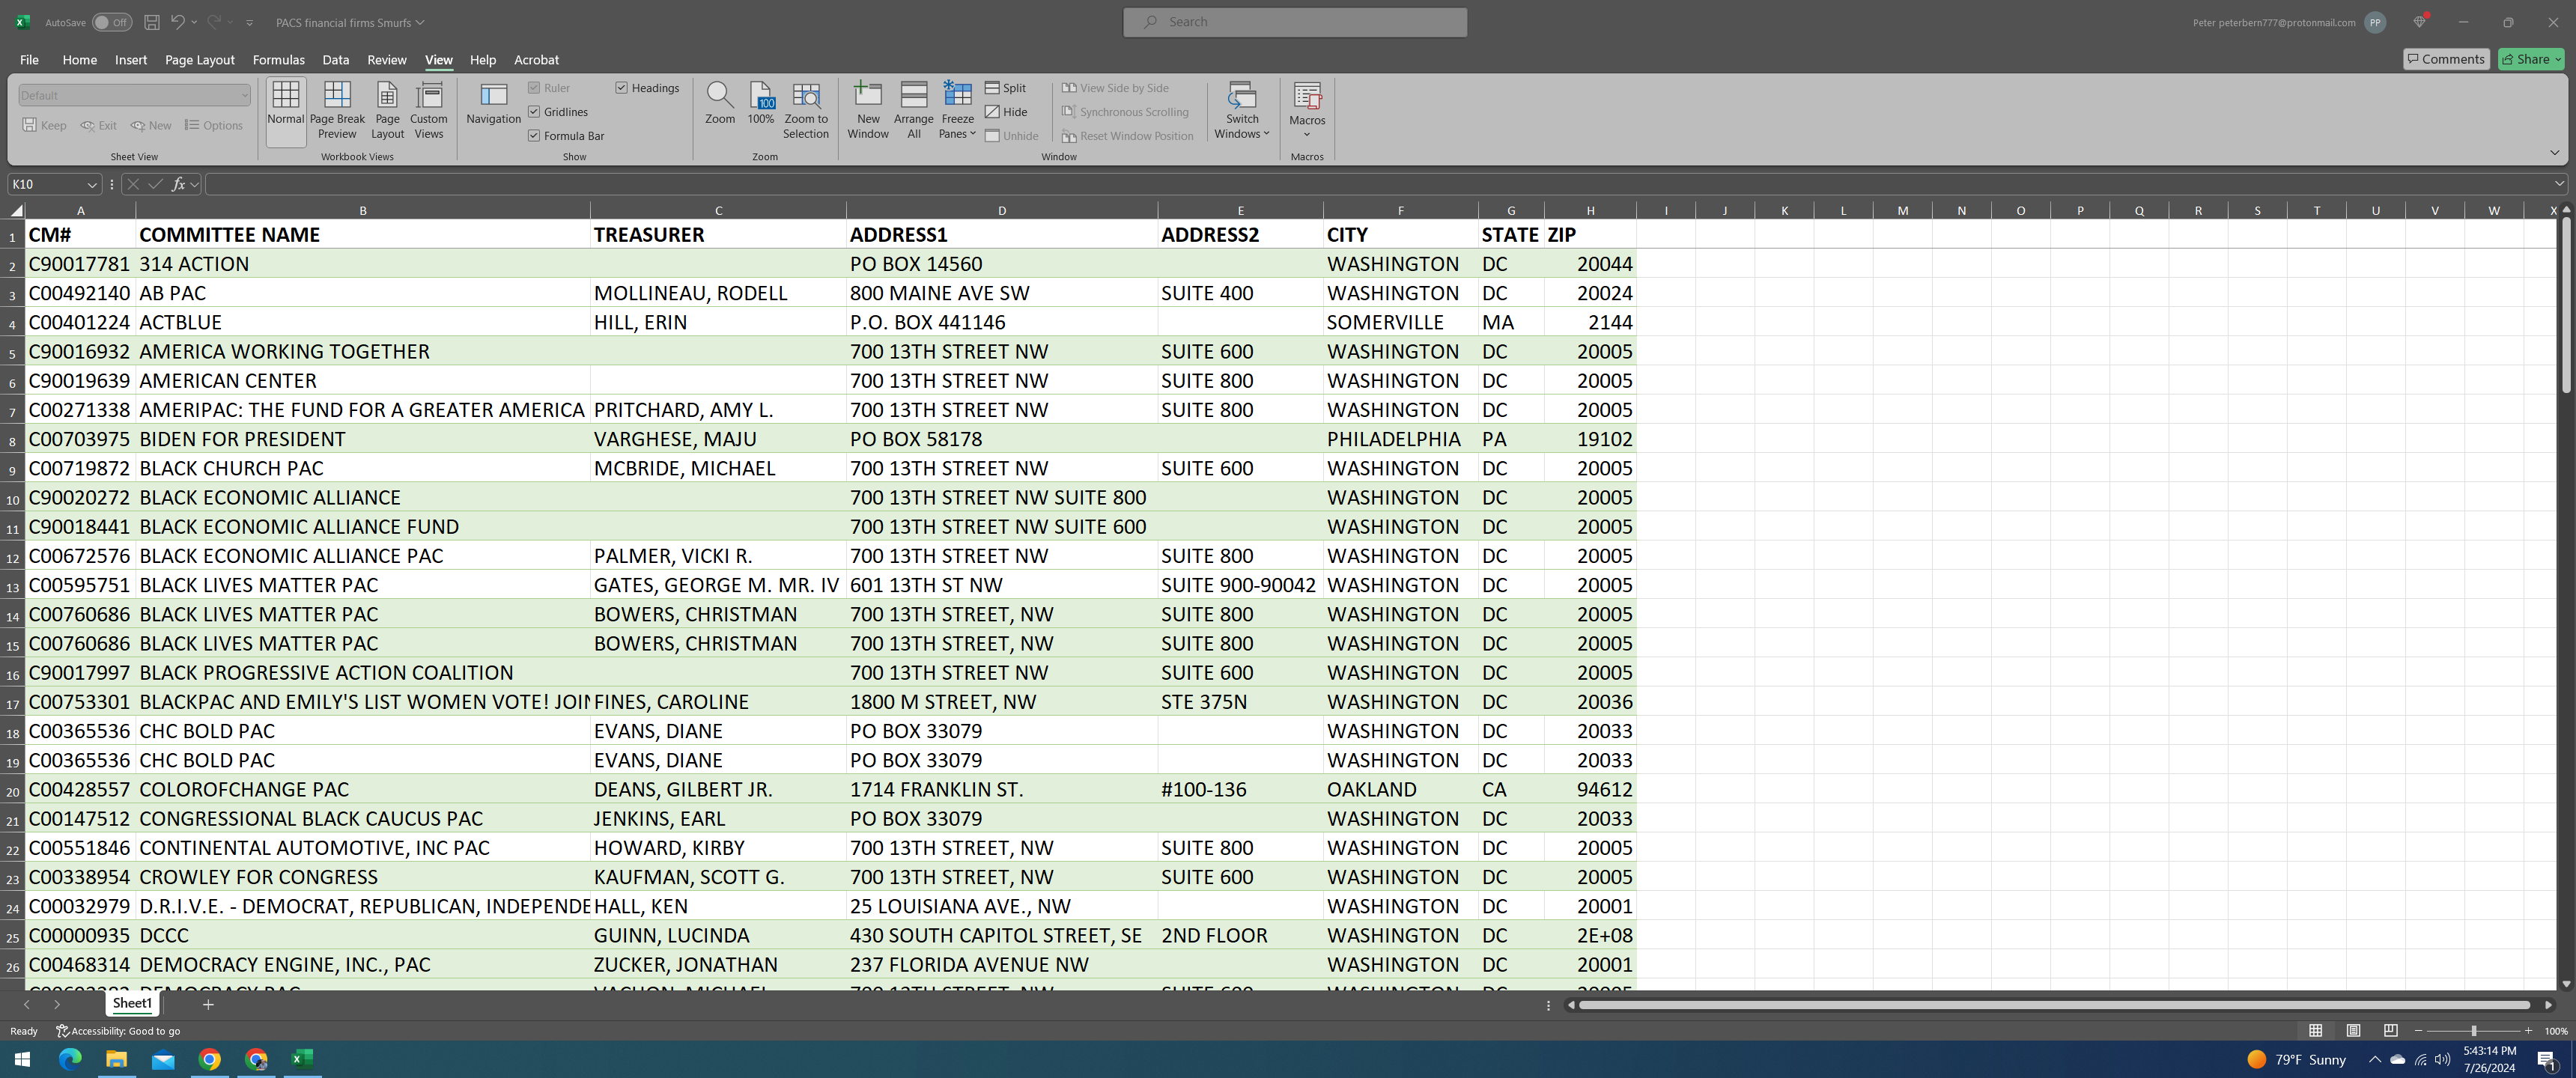Switch to the Insert tab
Screen dimensions: 2576x1078
click(x=131, y=60)
